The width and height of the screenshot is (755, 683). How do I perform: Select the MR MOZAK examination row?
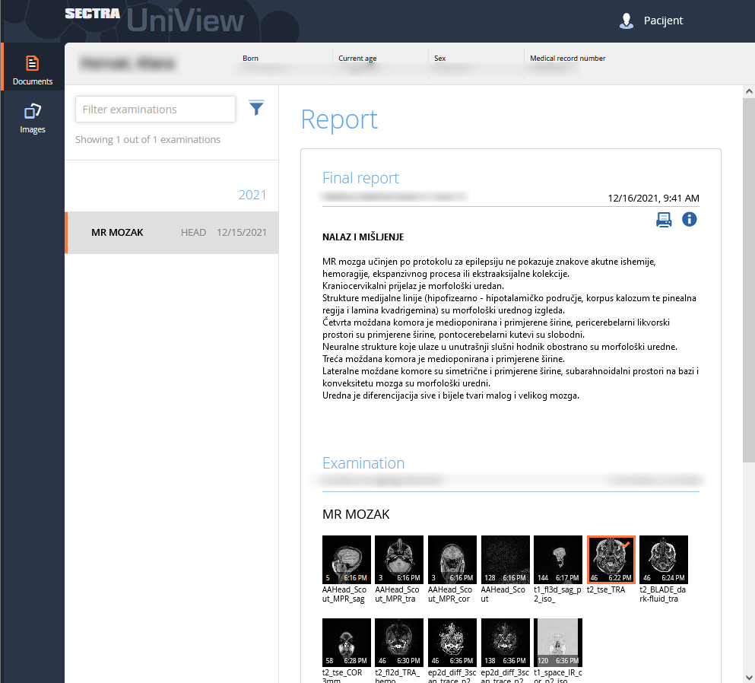click(172, 233)
